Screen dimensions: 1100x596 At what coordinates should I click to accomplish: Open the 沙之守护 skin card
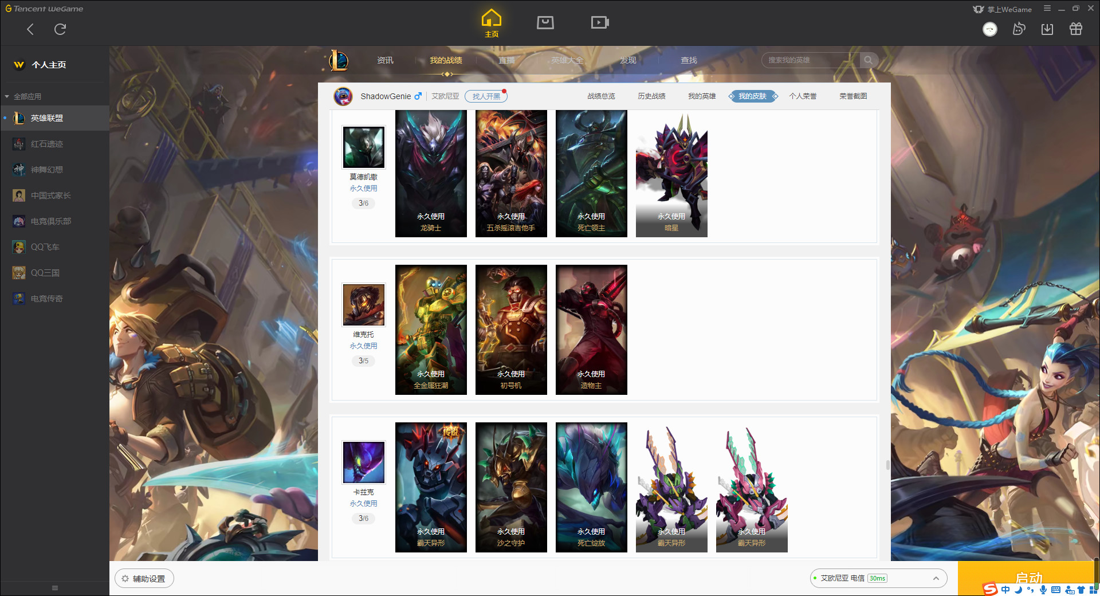[511, 487]
